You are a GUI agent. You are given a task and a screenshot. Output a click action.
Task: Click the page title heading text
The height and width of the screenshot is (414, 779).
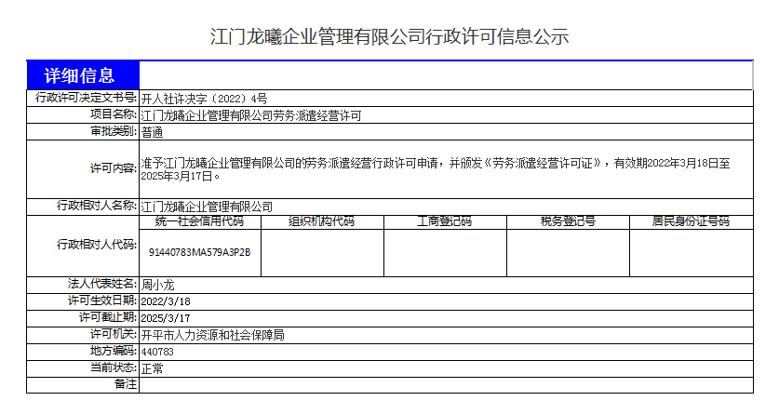click(389, 37)
